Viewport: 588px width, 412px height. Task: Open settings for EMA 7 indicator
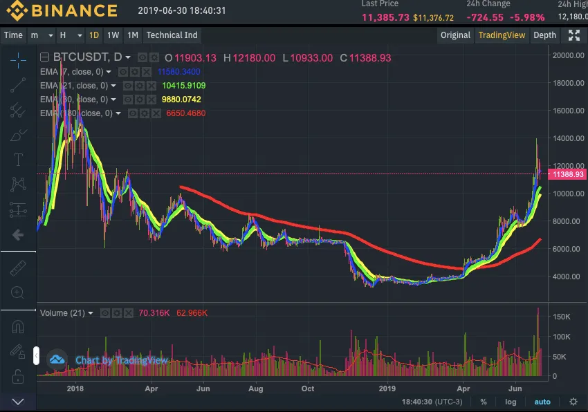coord(135,72)
